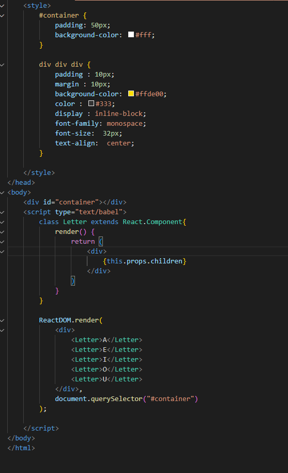Image resolution: width=288 pixels, height=473 pixels.
Task: Collapse the <div> inside the return statement
Action: click(x=2, y=252)
